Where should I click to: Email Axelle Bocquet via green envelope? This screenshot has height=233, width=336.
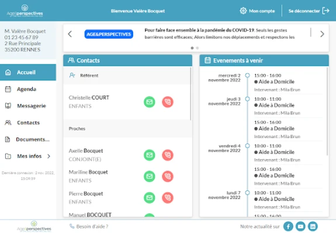coord(150,155)
